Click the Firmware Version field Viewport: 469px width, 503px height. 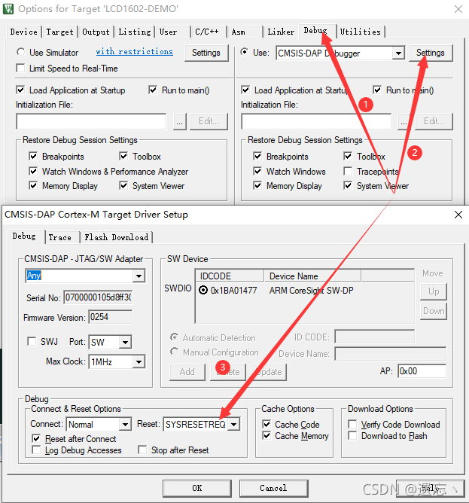click(110, 317)
